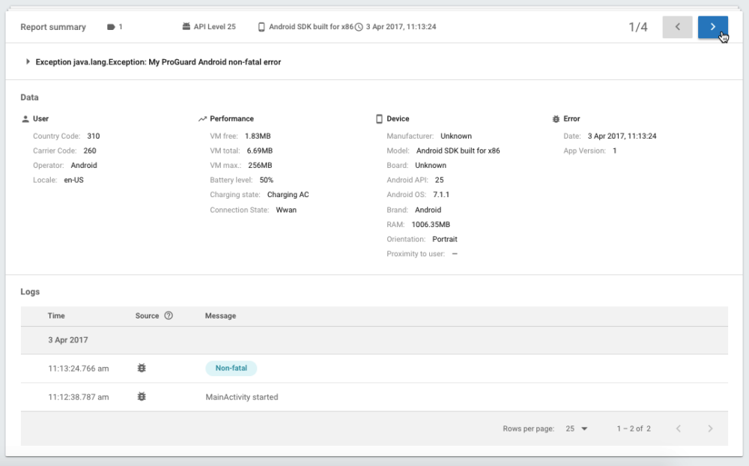Click the Error bug icon in Data section
Image resolution: width=749 pixels, height=466 pixels.
point(555,119)
